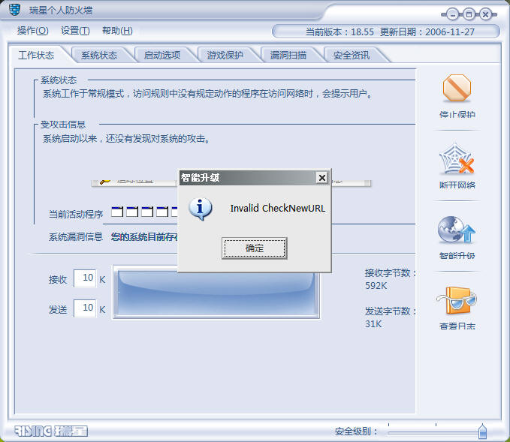Select third active program window icon

[147, 212]
